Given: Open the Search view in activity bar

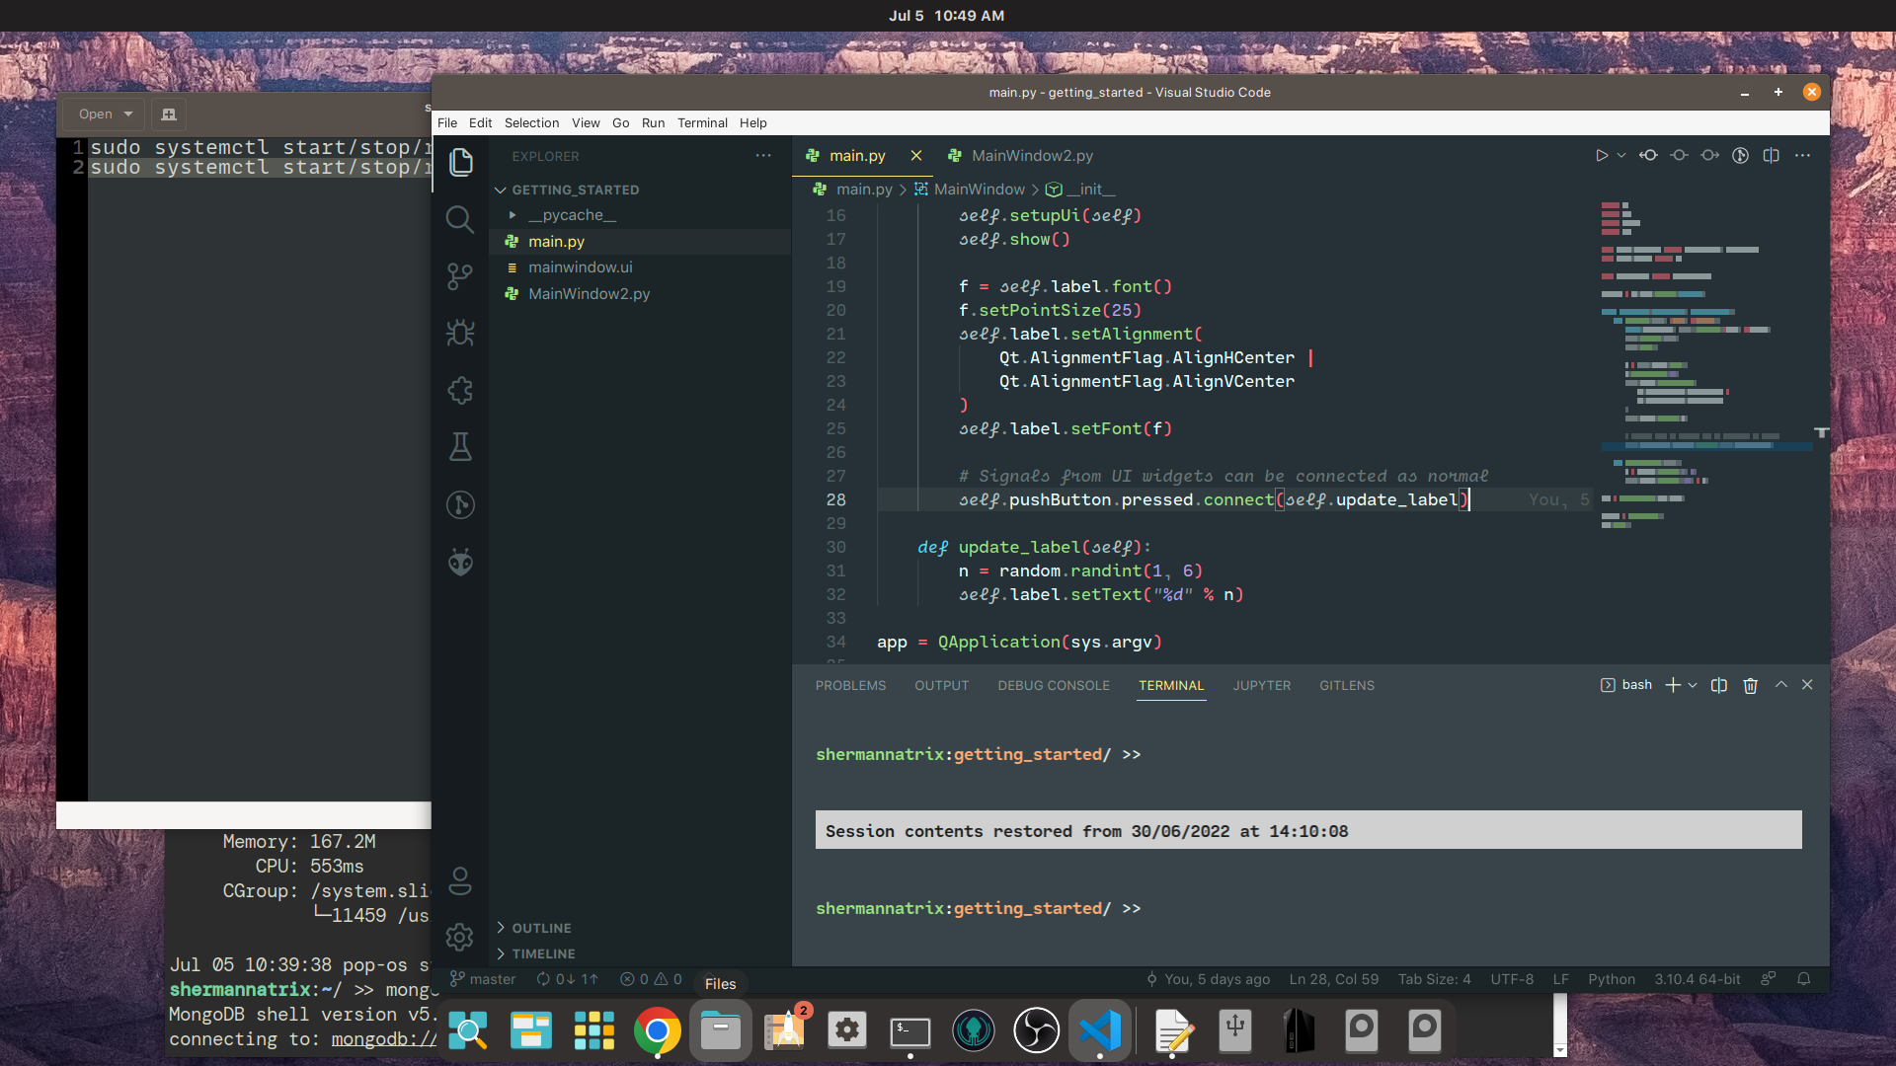Looking at the screenshot, I should point(460,219).
